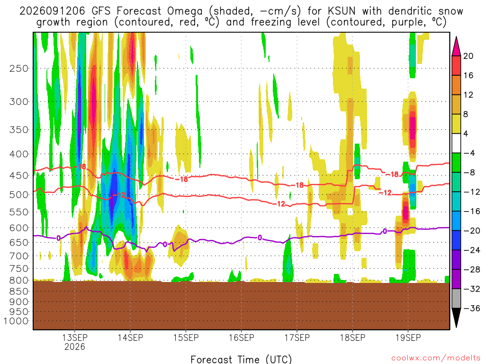Click the green swatch below -4
This screenshot has width=485, height=364.
pyautogui.click(x=456, y=163)
